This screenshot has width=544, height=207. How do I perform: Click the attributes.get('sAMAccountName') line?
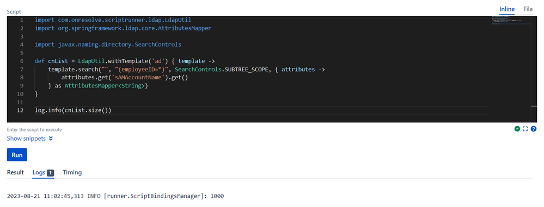125,78
